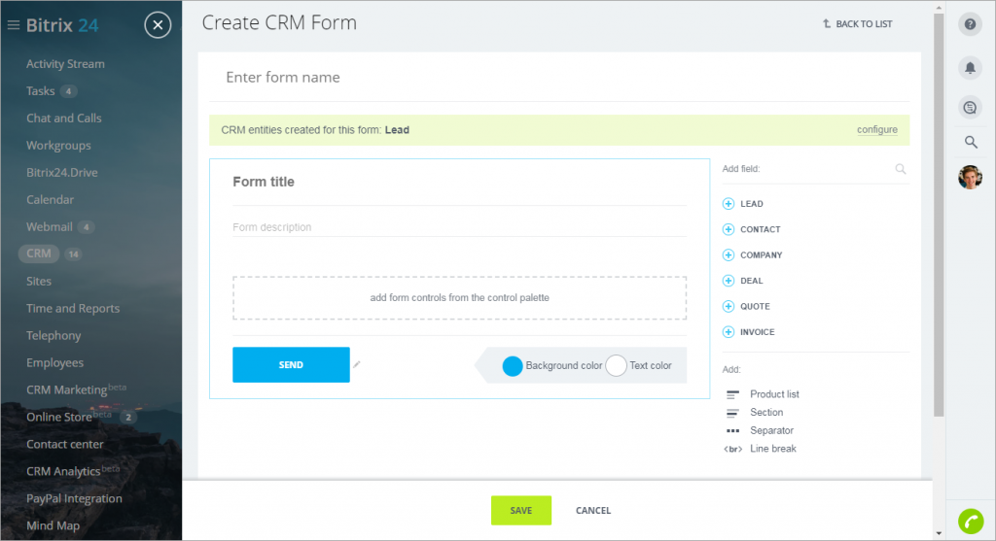This screenshot has height=541, width=996.
Task: Open Bitrix24.Drive in sidebar
Action: point(61,173)
